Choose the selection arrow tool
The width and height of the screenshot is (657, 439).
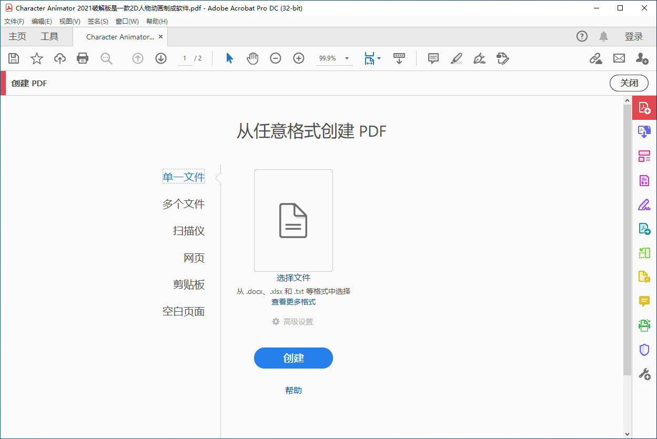pos(229,58)
